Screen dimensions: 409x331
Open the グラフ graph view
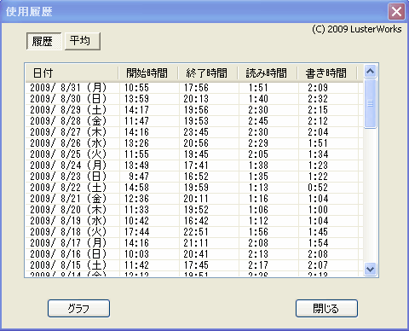[x=78, y=308]
